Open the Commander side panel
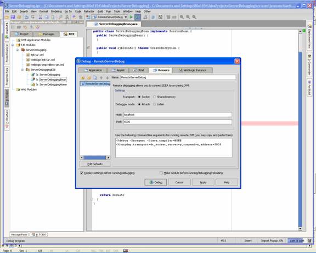 click(309, 65)
